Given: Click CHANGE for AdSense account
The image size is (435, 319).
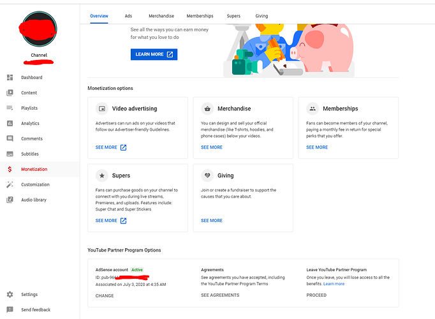Looking at the screenshot, I should [105, 295].
